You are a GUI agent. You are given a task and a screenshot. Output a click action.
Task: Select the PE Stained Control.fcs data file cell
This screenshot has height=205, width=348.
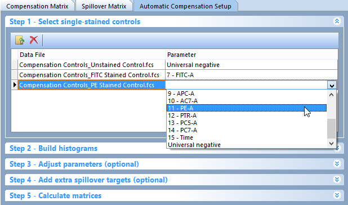(91, 85)
